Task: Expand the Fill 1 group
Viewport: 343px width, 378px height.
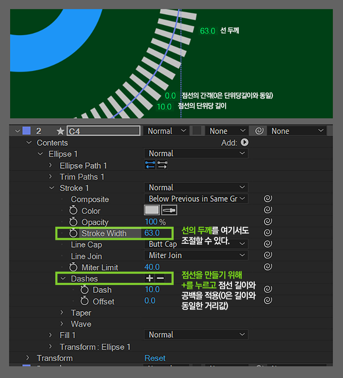Action: pos(51,335)
